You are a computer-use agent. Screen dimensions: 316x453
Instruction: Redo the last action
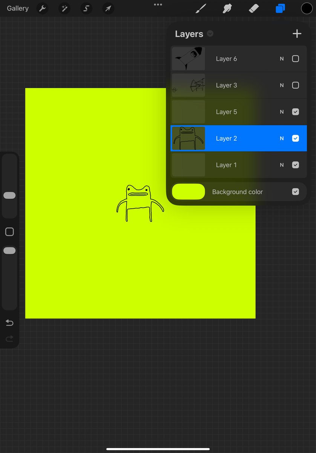click(x=9, y=339)
